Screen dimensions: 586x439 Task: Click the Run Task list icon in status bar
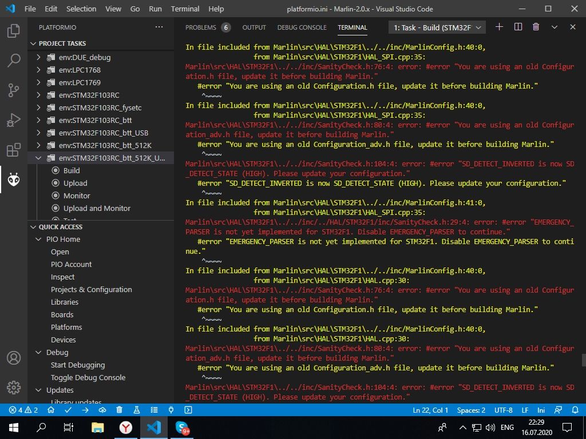pos(154,410)
